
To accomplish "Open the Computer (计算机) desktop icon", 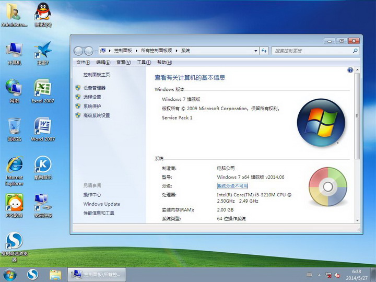I will [x=14, y=53].
